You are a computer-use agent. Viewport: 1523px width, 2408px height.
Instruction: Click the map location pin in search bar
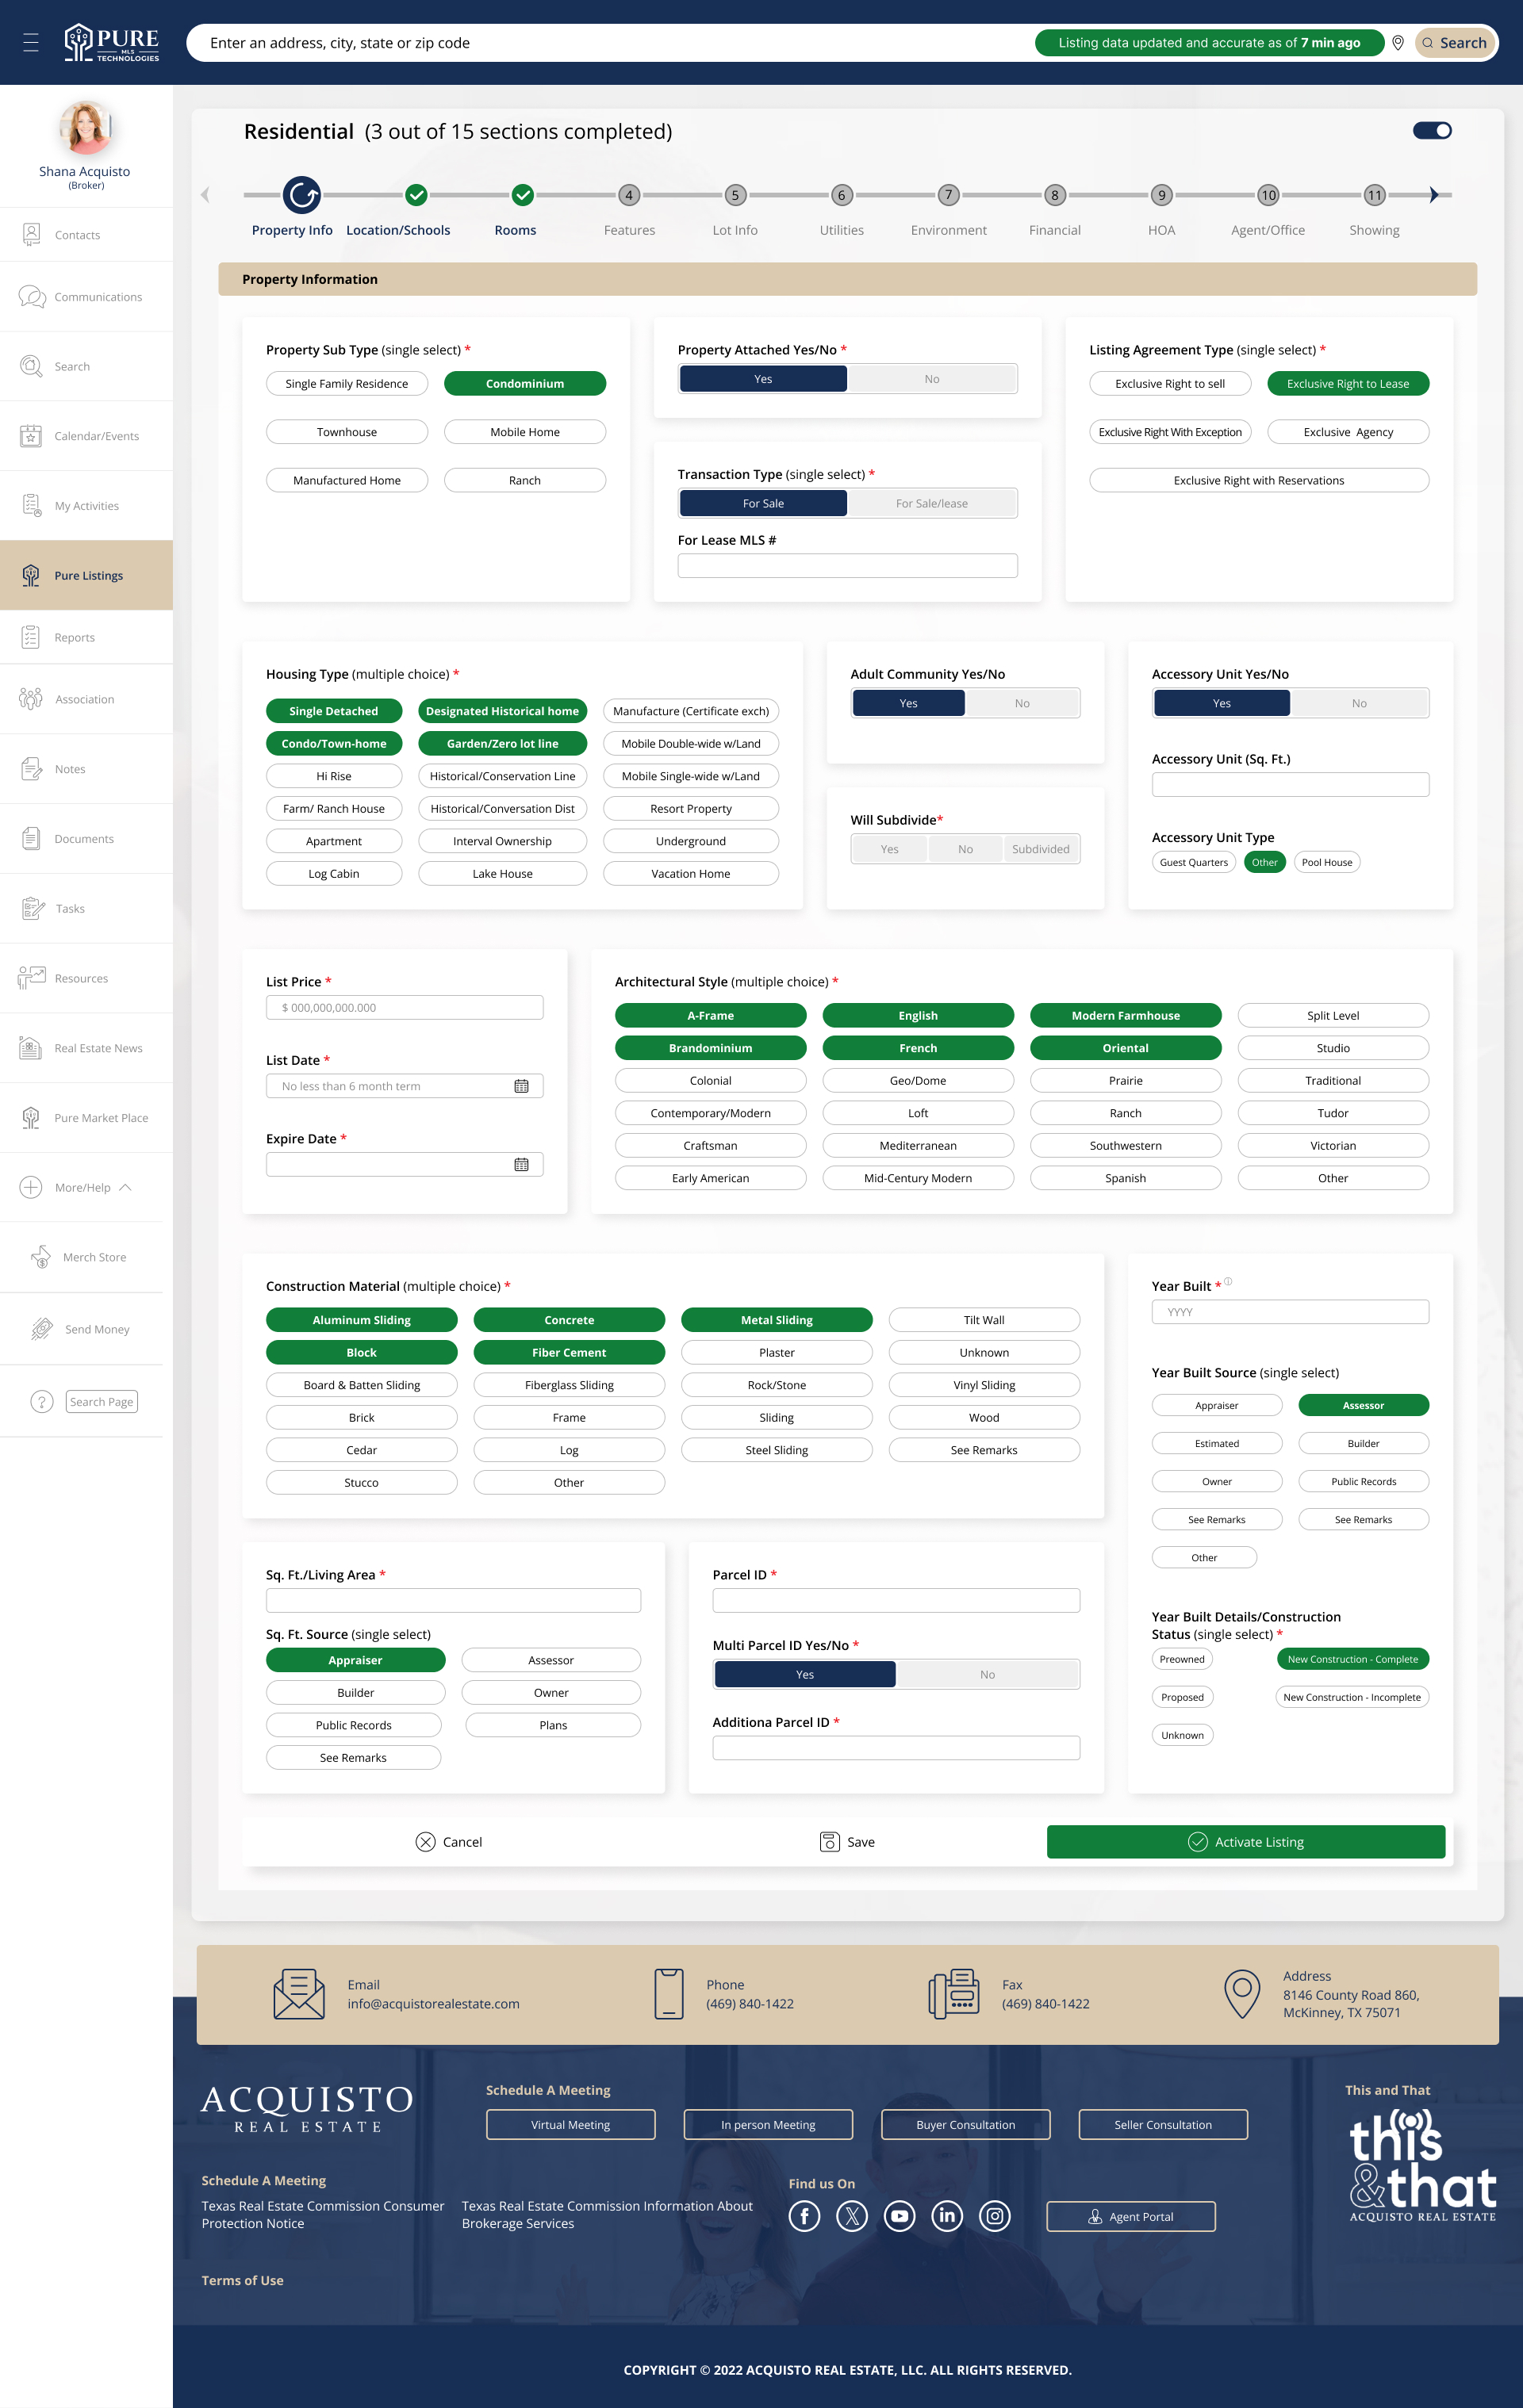[x=1398, y=43]
